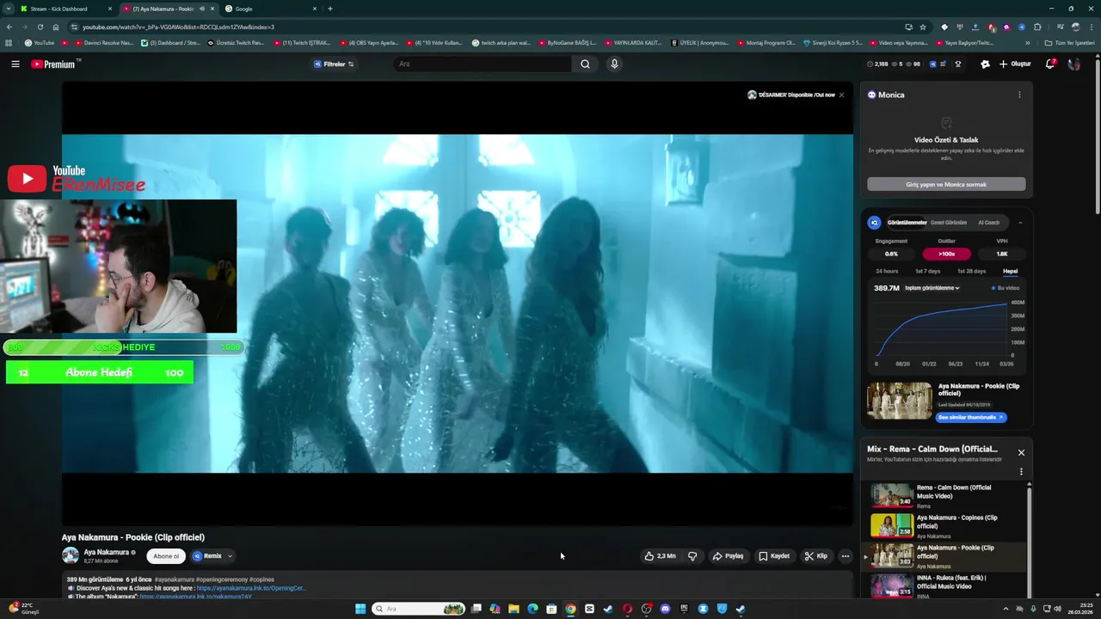Expand the Remix dropdown arrow
The width and height of the screenshot is (1101, 619).
230,556
